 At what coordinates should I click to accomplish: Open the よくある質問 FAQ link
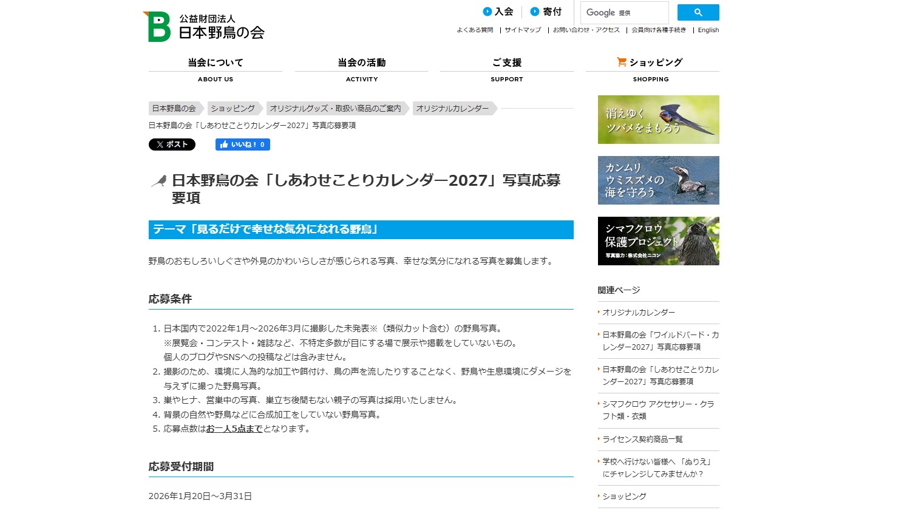coord(475,30)
